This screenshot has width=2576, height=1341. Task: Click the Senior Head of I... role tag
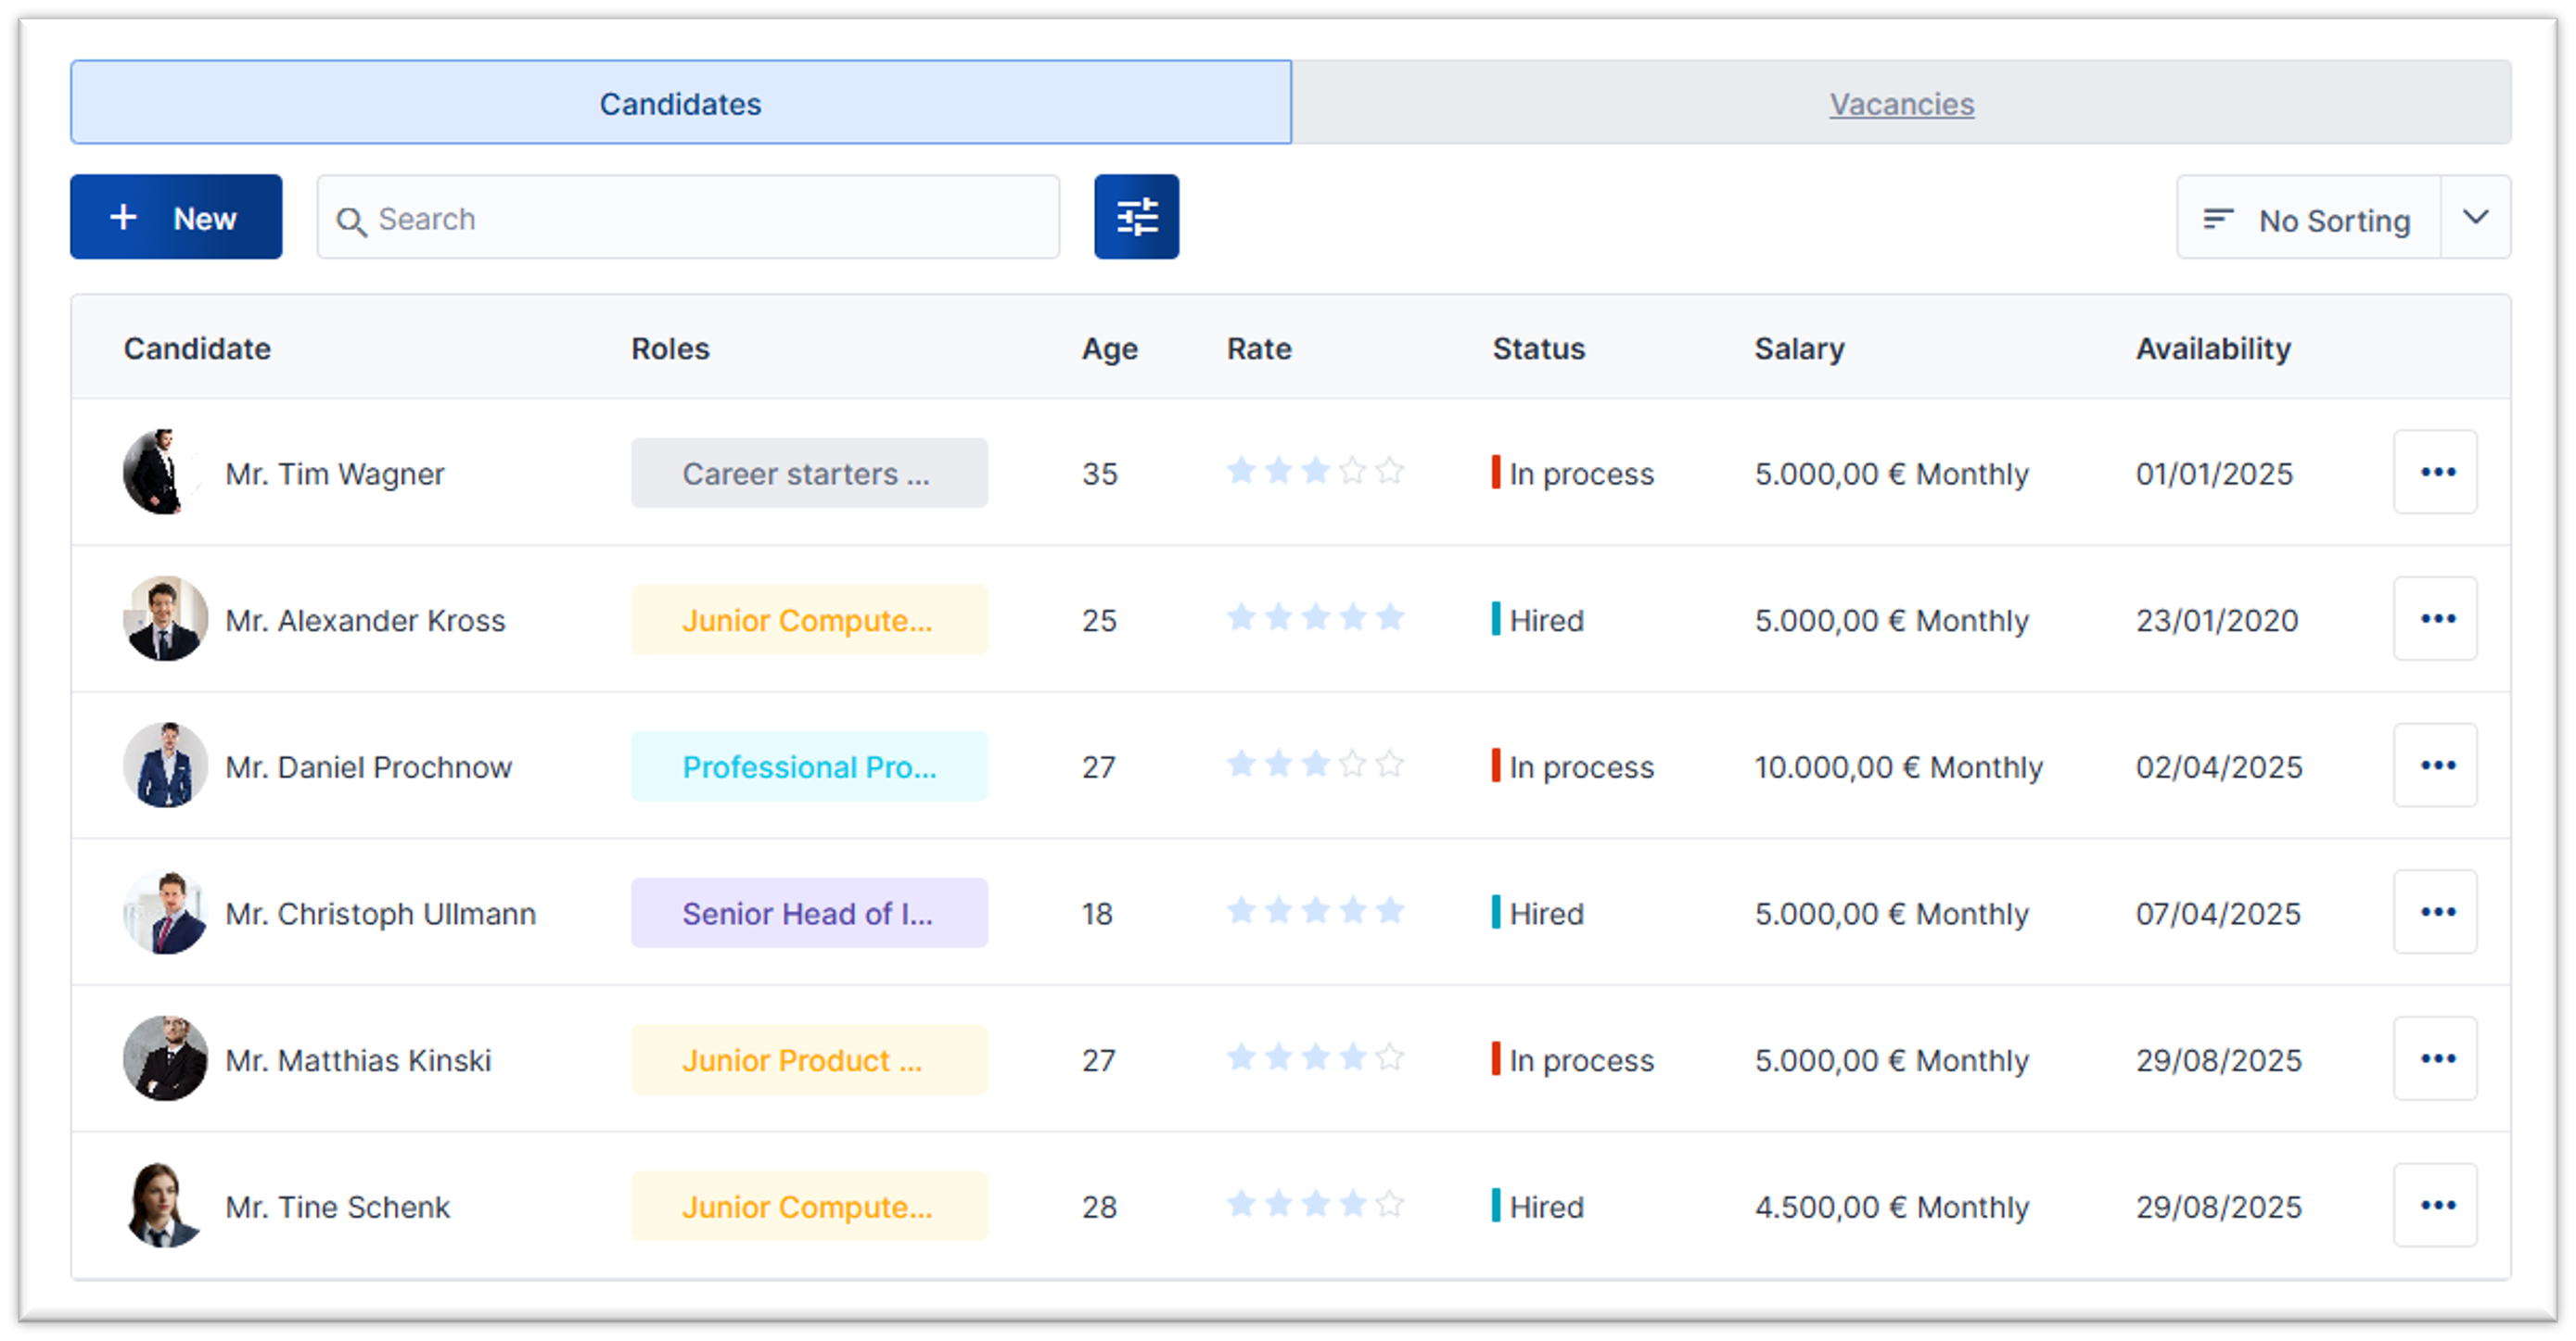point(808,914)
